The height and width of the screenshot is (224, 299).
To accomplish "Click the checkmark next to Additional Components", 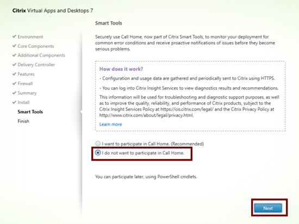I will tap(14, 55).
